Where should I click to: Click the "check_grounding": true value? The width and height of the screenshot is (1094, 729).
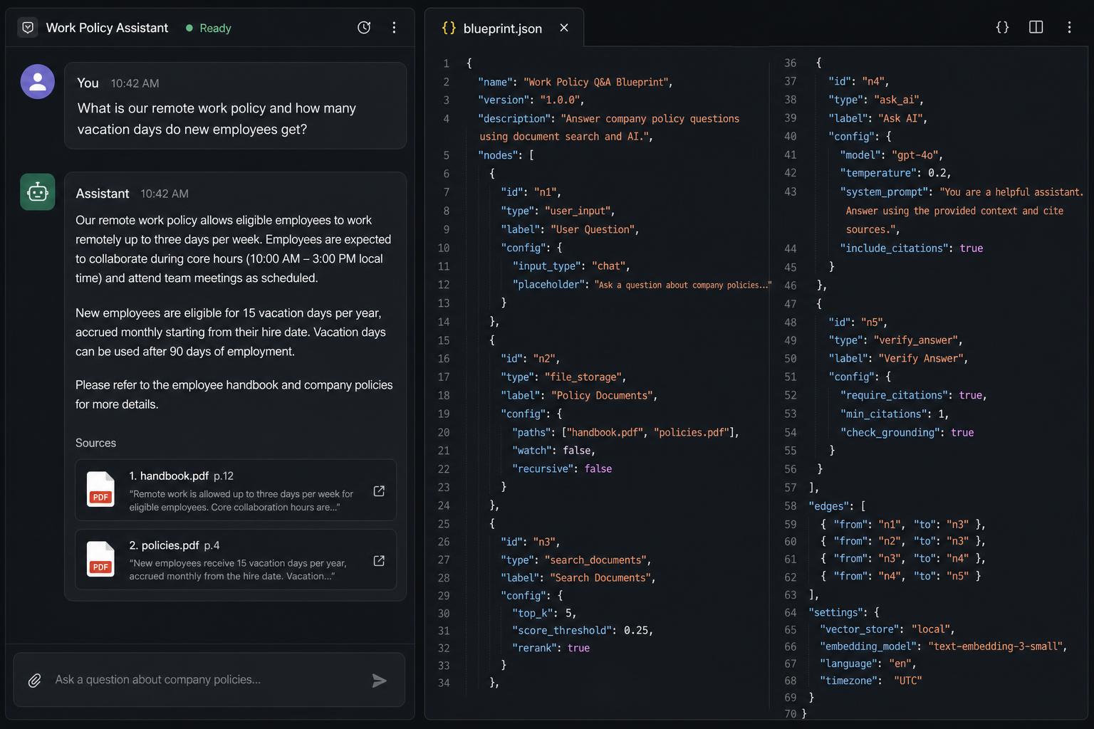coord(962,432)
